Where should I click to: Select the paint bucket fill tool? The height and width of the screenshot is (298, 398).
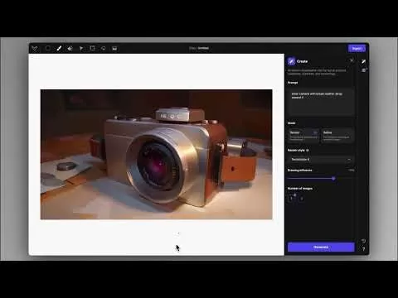point(70,48)
